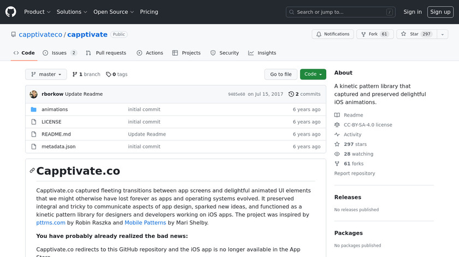Viewport: 459px width, 257px height.
Task: Expand the master branch dropdown
Action: 46,75
